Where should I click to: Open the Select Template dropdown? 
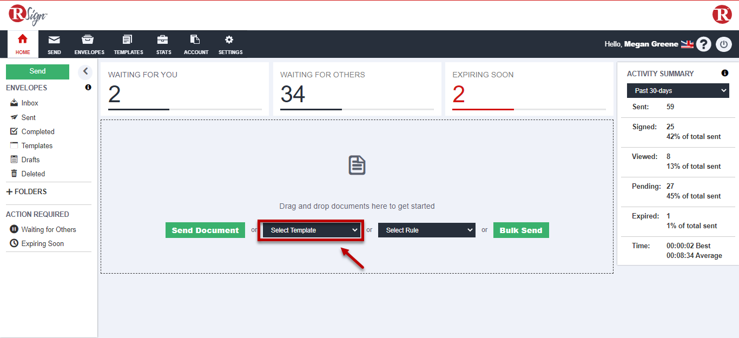(x=311, y=230)
